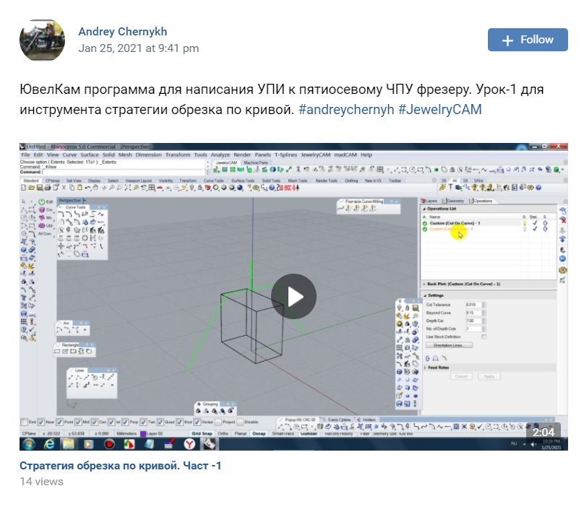
Task: Toggle the Point osnap checkbox
Action: (x=59, y=422)
